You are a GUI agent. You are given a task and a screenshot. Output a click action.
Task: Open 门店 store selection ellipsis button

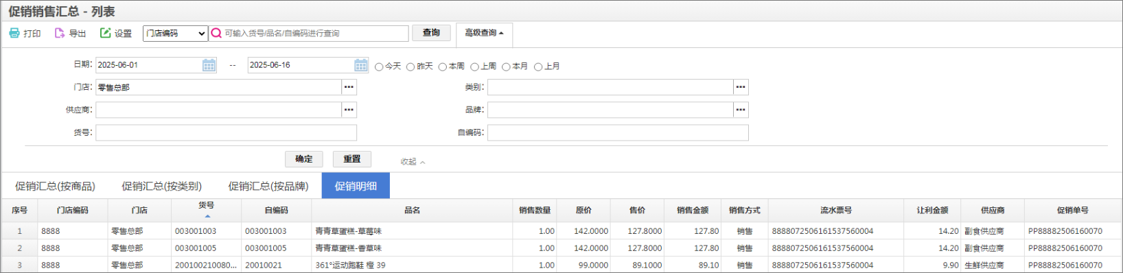click(349, 87)
